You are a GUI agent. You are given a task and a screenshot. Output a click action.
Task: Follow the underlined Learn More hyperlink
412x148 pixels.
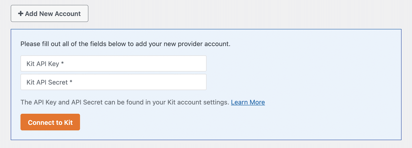point(248,102)
